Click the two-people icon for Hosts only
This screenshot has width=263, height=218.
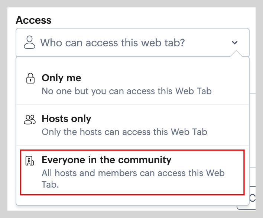pos(30,119)
